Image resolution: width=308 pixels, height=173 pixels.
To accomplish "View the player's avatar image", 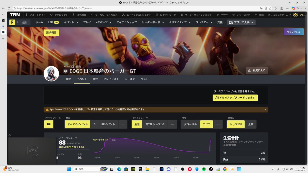I will point(51,74).
